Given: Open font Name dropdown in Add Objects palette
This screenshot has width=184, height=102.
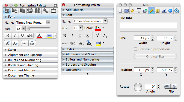Looking at the screenshot, I should 105,21.
